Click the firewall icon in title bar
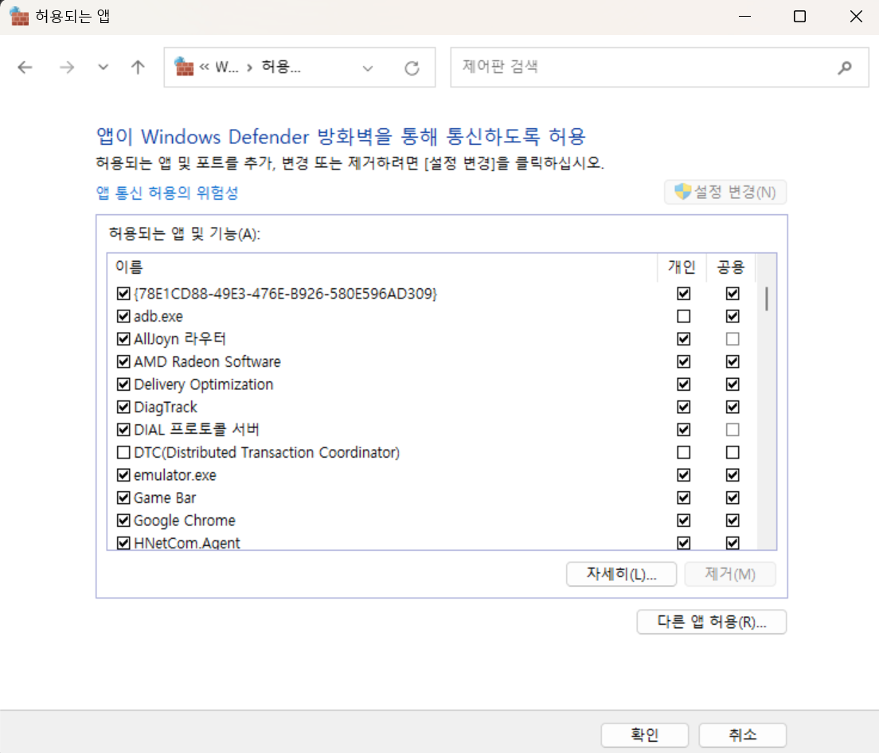The height and width of the screenshot is (753, 879). click(19, 16)
